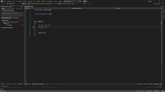Open the Commit All button dropdown arrow
The width and height of the screenshot is (165, 92).
[x=11, y=18]
